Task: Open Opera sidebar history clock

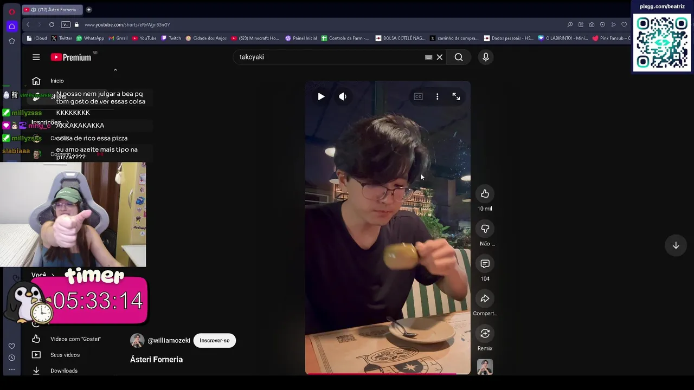Action: 12,357
